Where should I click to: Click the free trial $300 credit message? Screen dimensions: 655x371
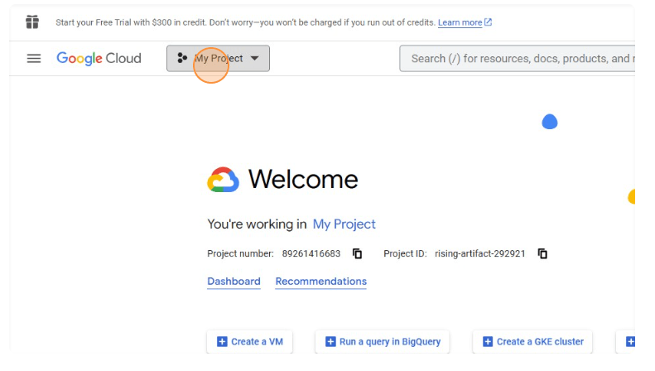246,22
